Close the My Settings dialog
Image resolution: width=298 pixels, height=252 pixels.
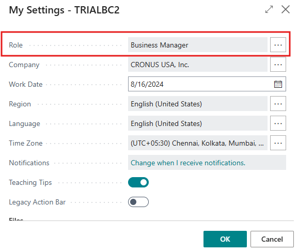click(286, 9)
